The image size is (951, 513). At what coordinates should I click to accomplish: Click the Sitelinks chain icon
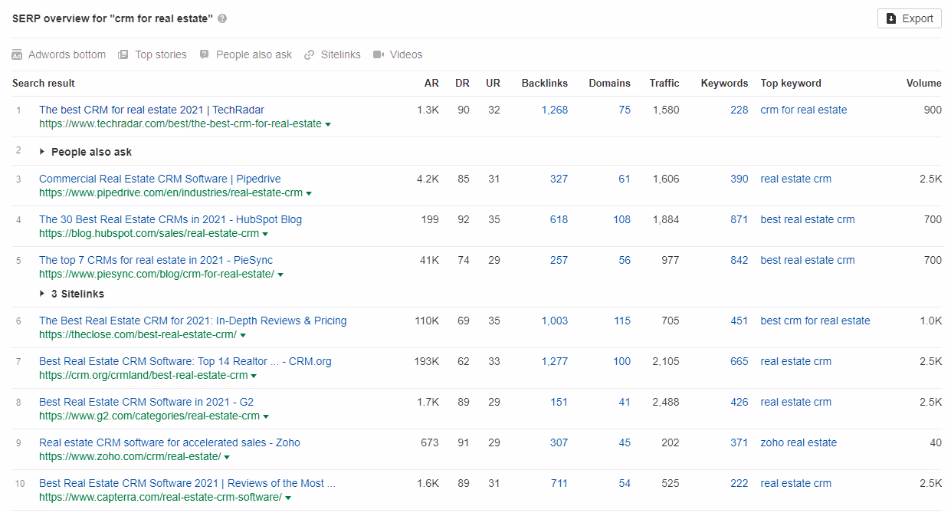coord(309,54)
